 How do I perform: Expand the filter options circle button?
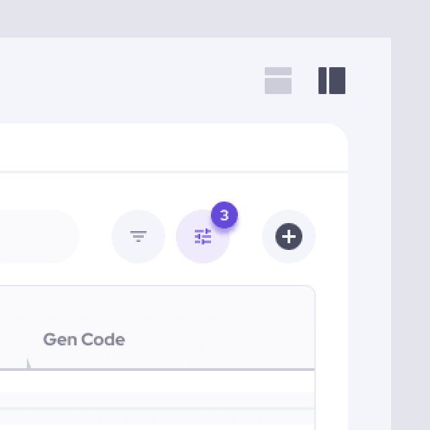coord(138,236)
